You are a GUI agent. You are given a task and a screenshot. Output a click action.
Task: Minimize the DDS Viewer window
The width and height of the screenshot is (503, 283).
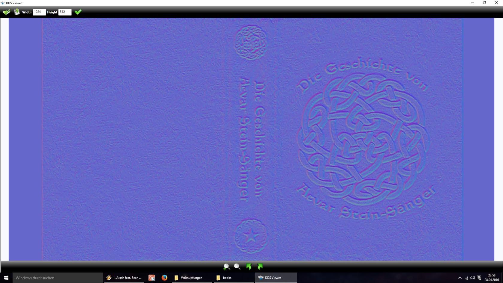pyautogui.click(x=472, y=3)
